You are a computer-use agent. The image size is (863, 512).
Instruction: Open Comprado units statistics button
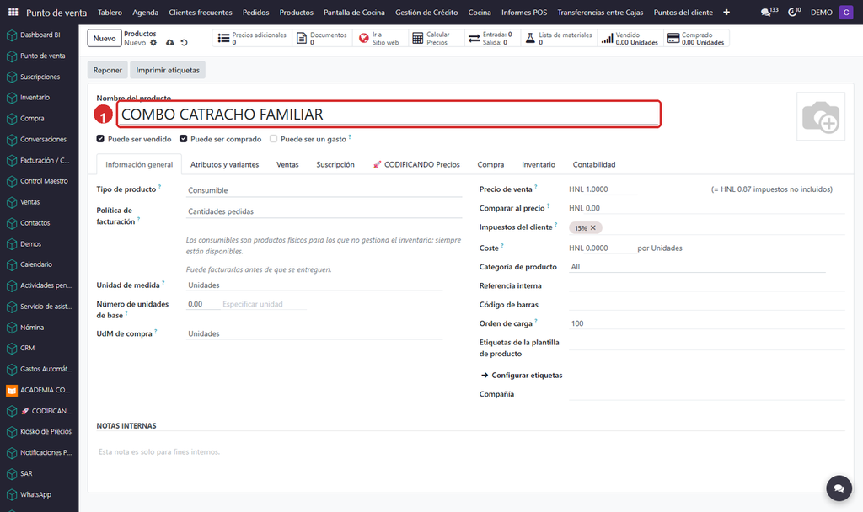point(696,38)
